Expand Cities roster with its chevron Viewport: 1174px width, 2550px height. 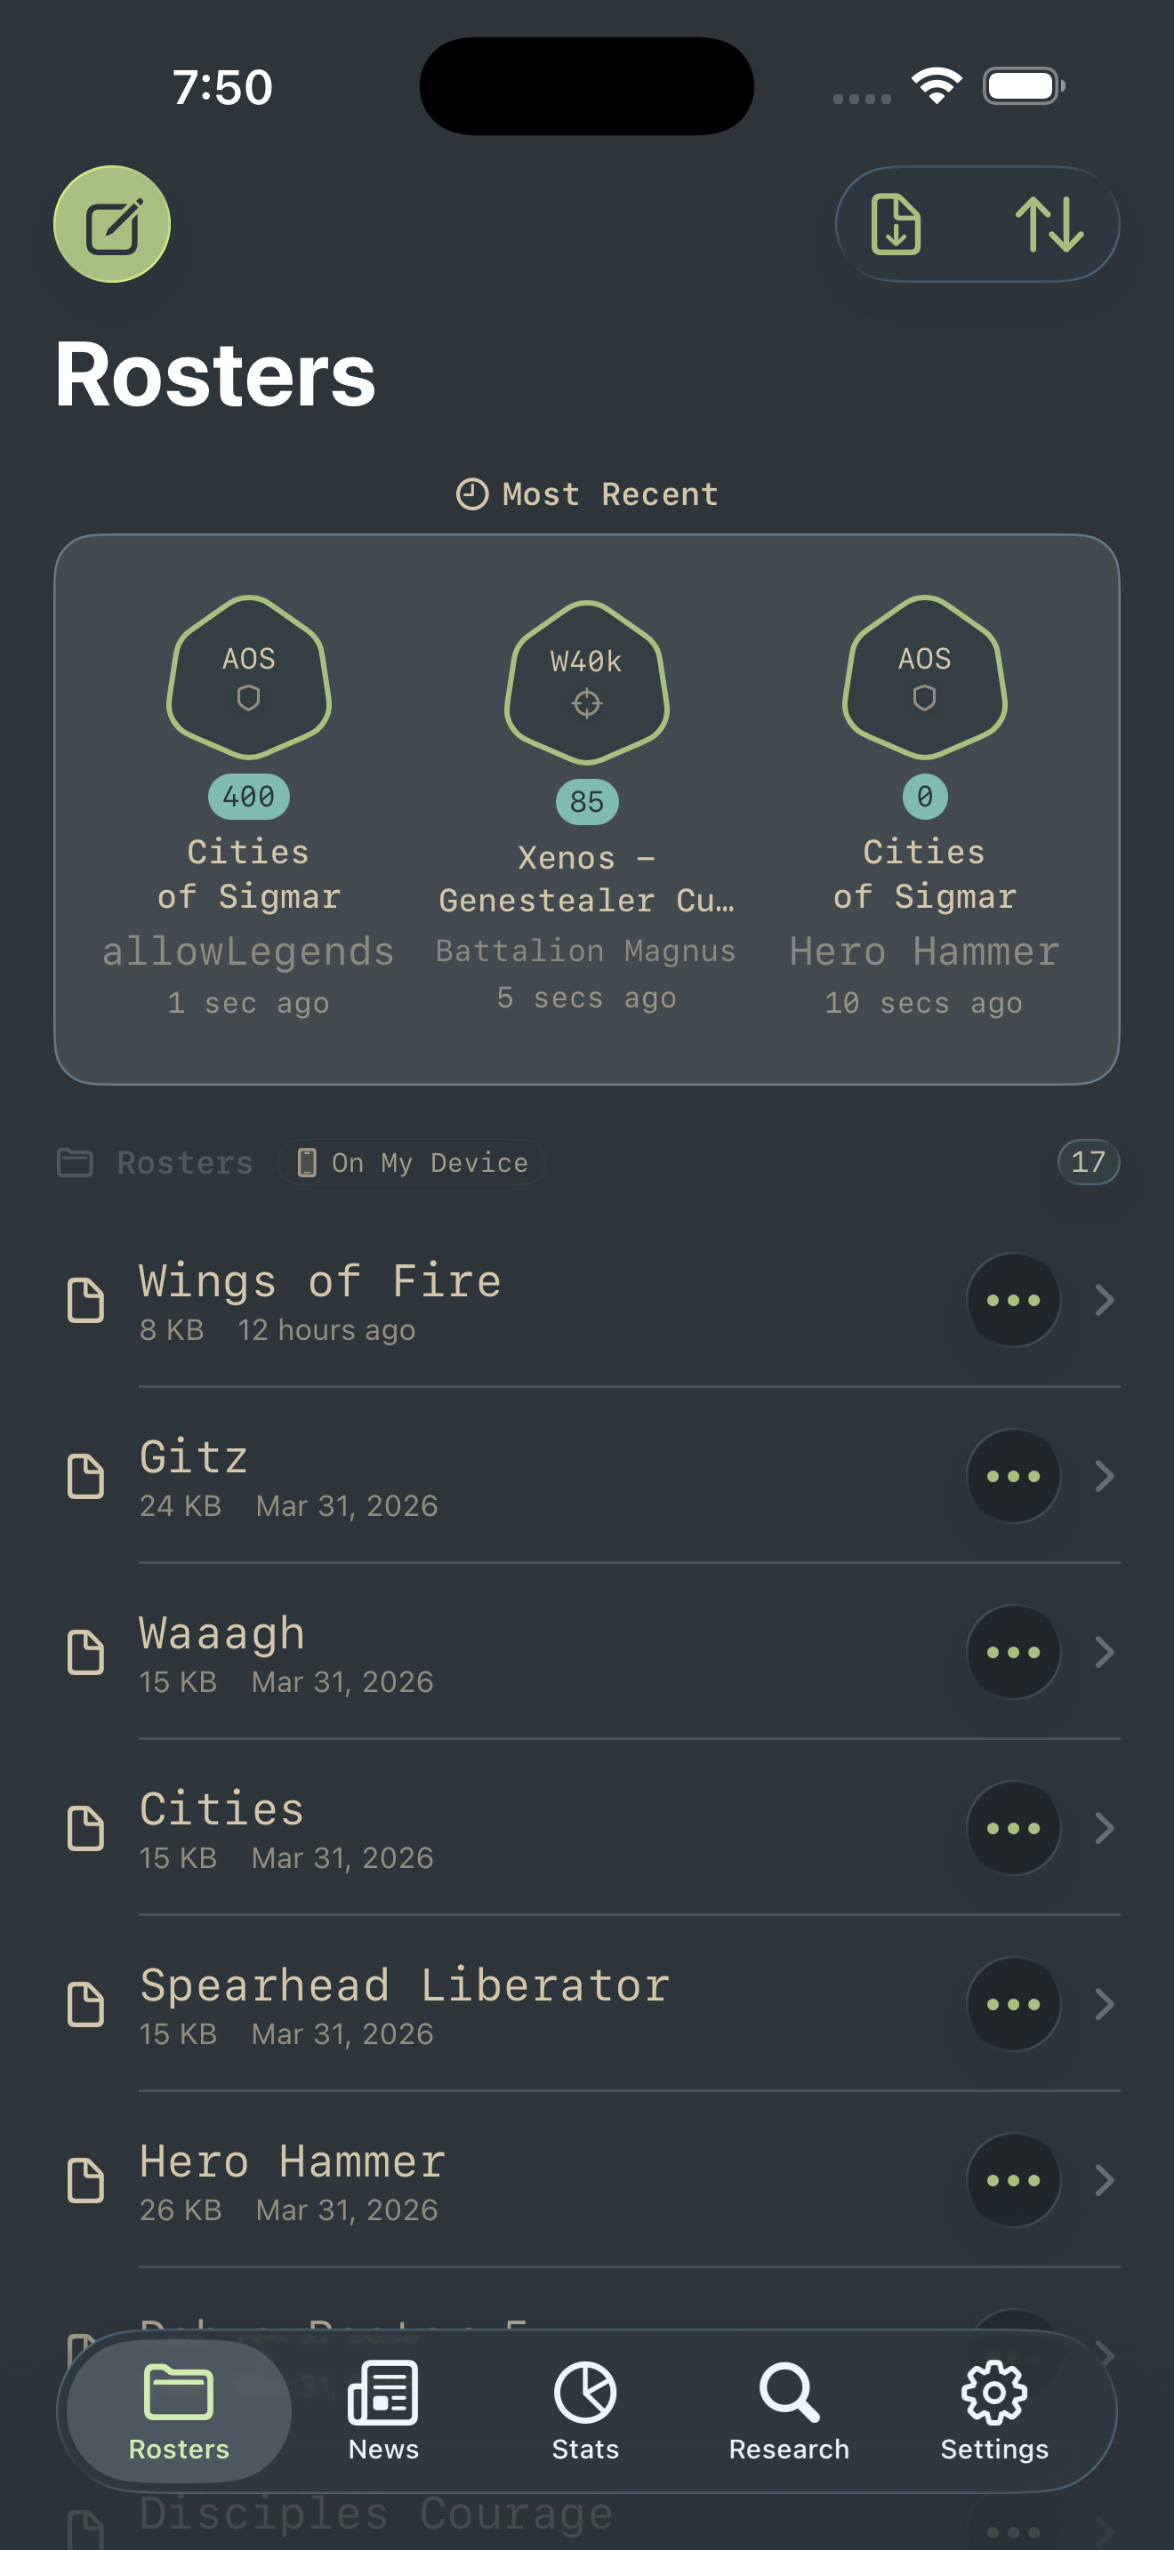click(x=1105, y=1828)
